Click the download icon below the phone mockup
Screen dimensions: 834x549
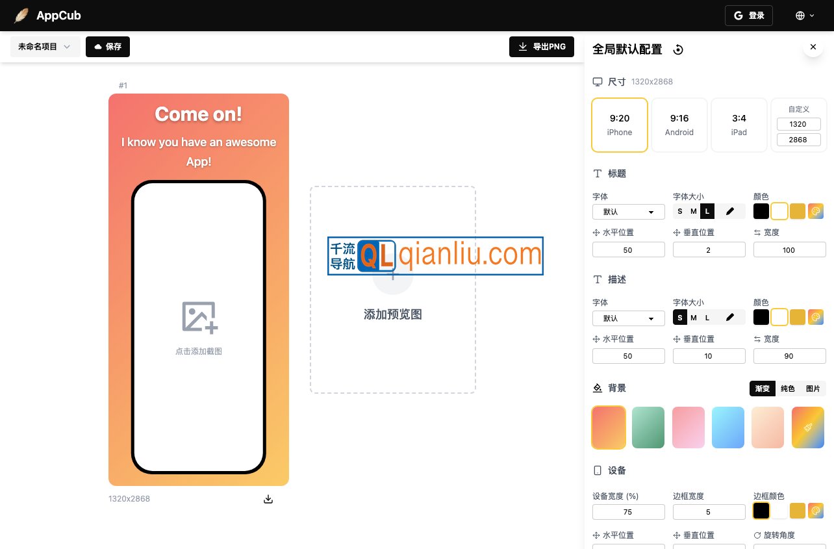(268, 499)
